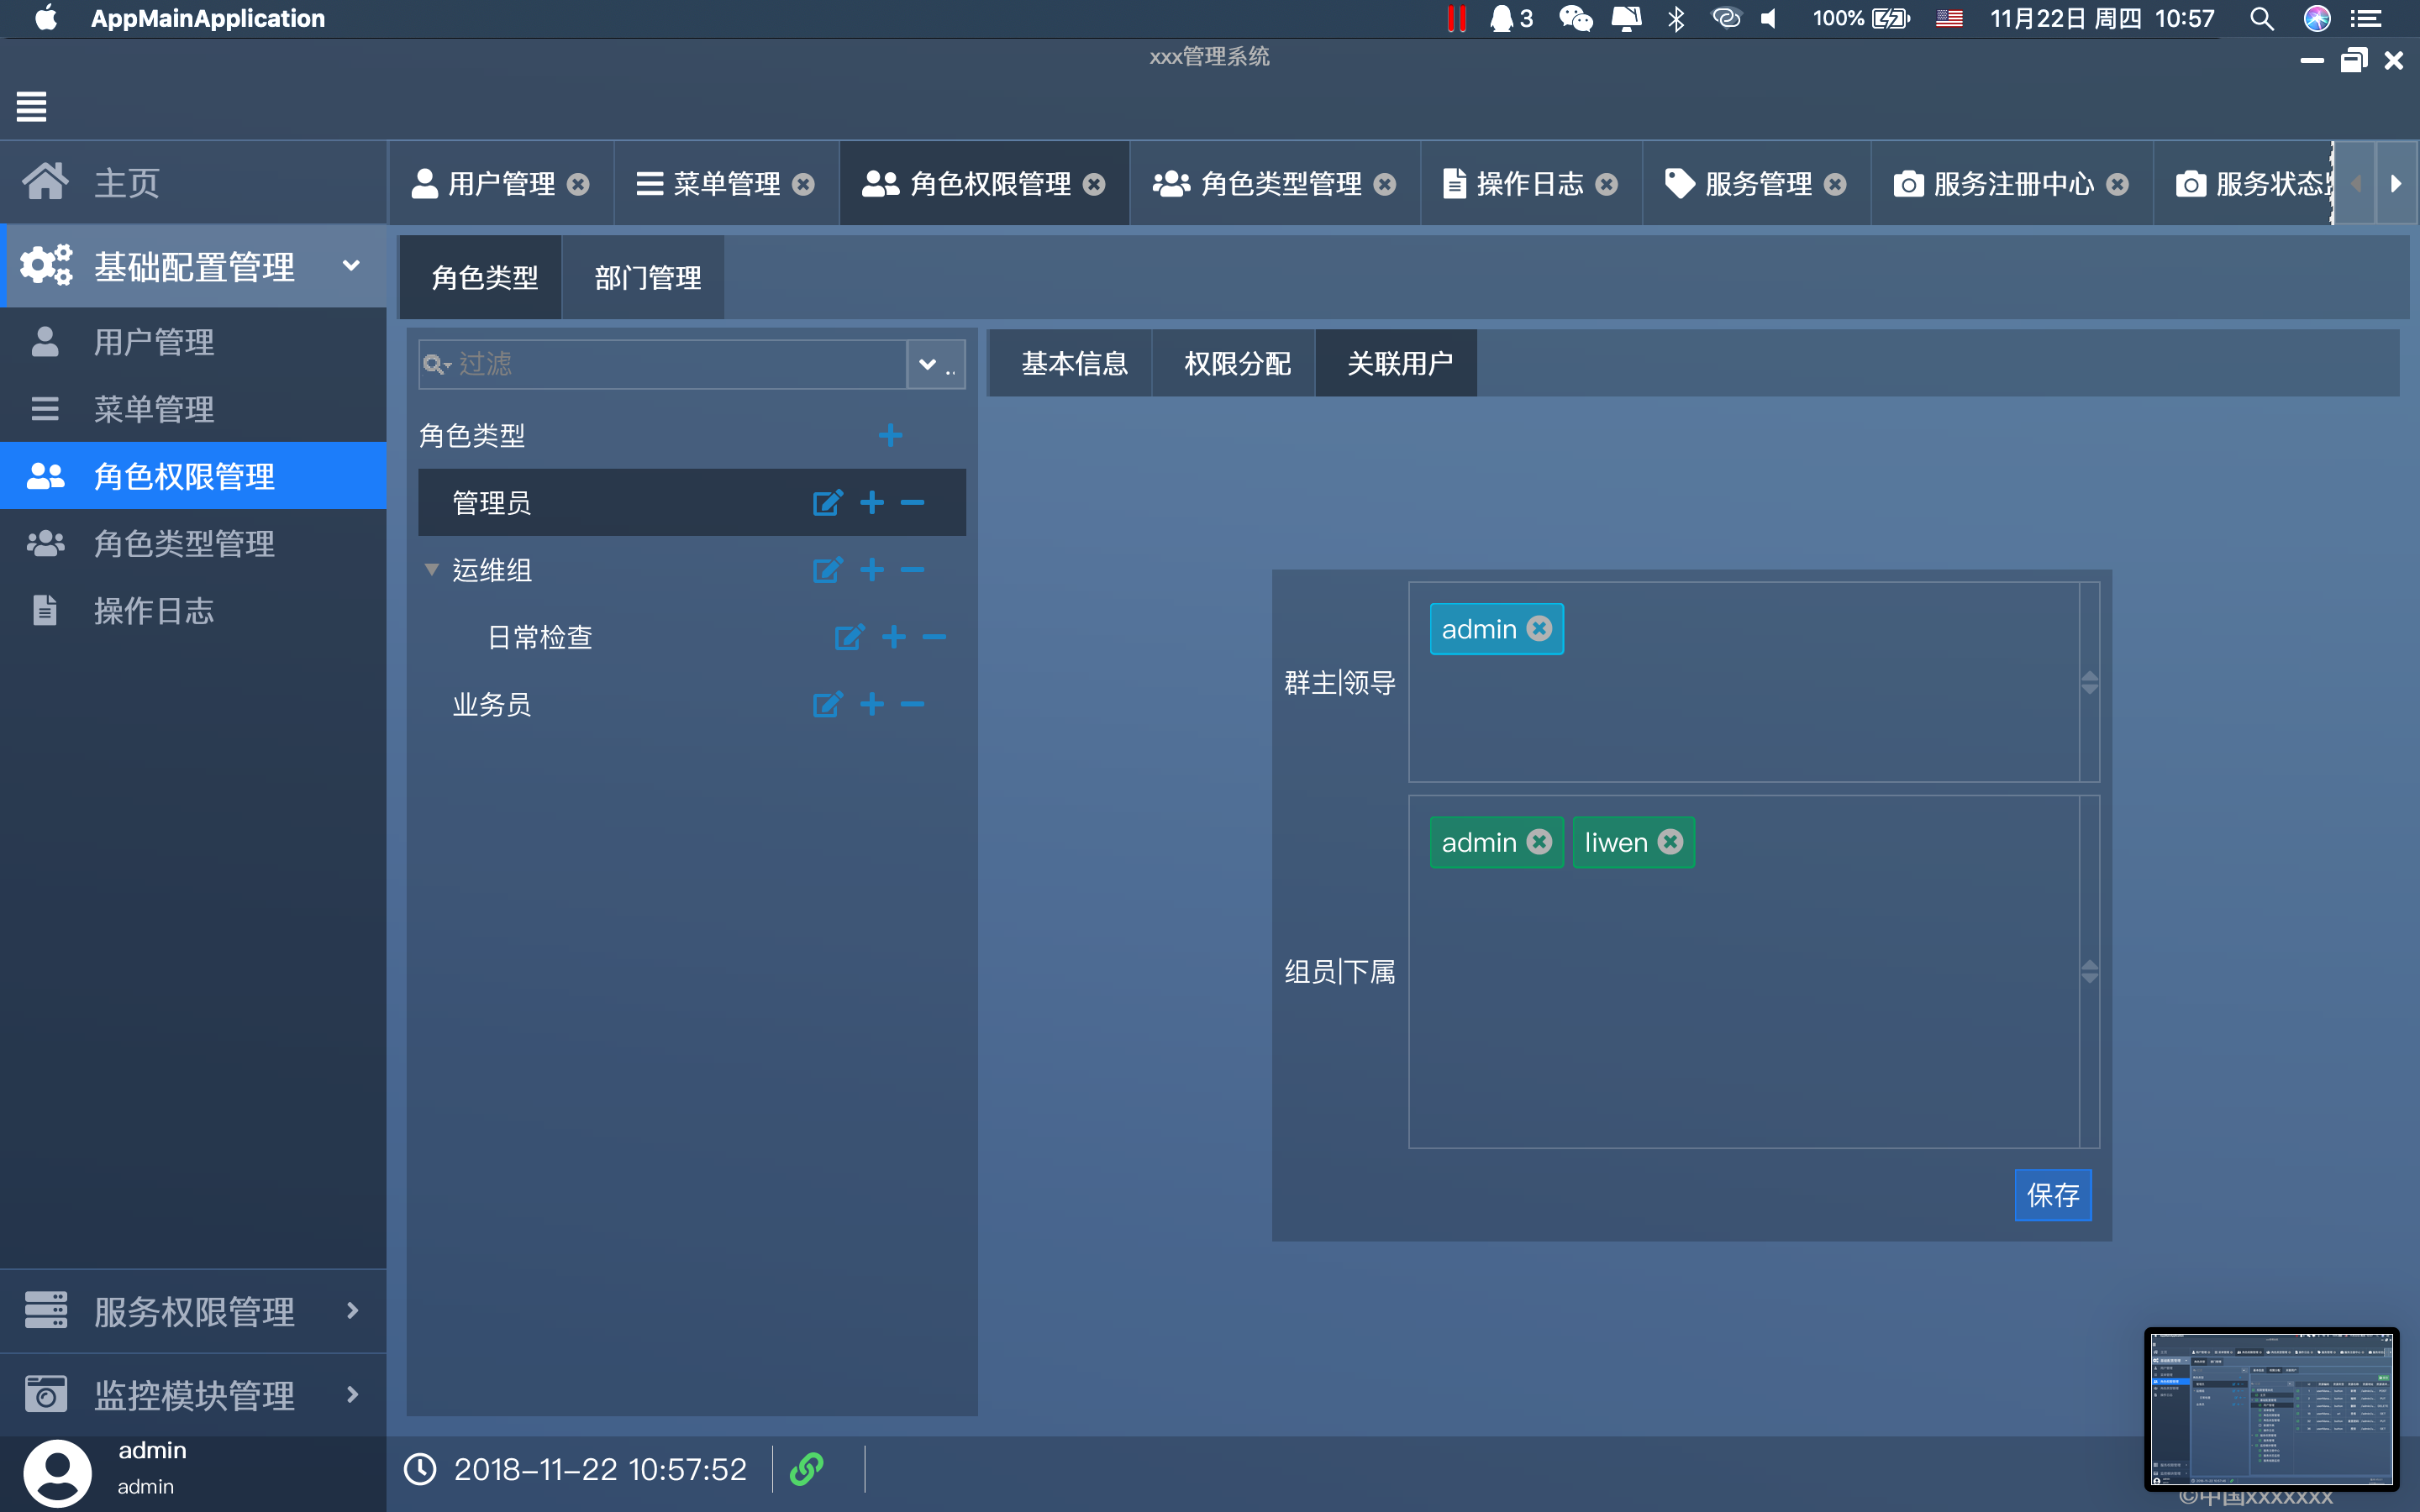Open the hamburger menu below the title bar
The image size is (2420, 1512).
click(31, 107)
